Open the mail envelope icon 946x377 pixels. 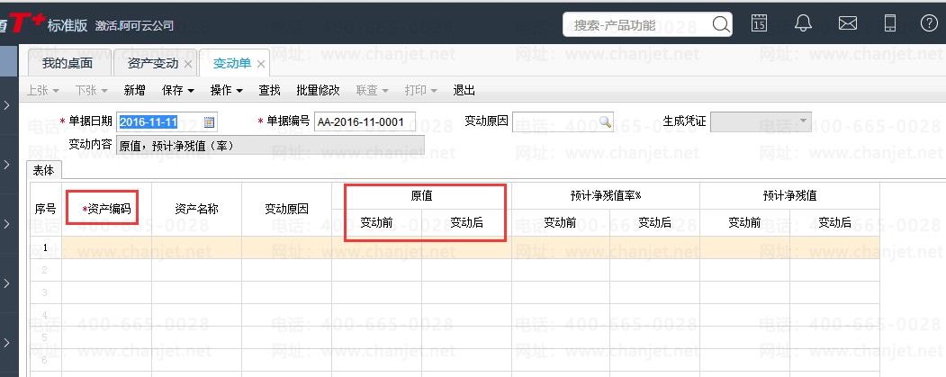pos(848,22)
